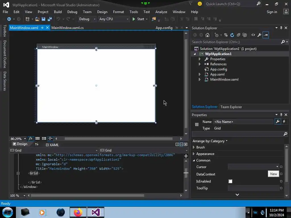
Task: Click in the Name property field
Action: pyautogui.click(x=243, y=121)
